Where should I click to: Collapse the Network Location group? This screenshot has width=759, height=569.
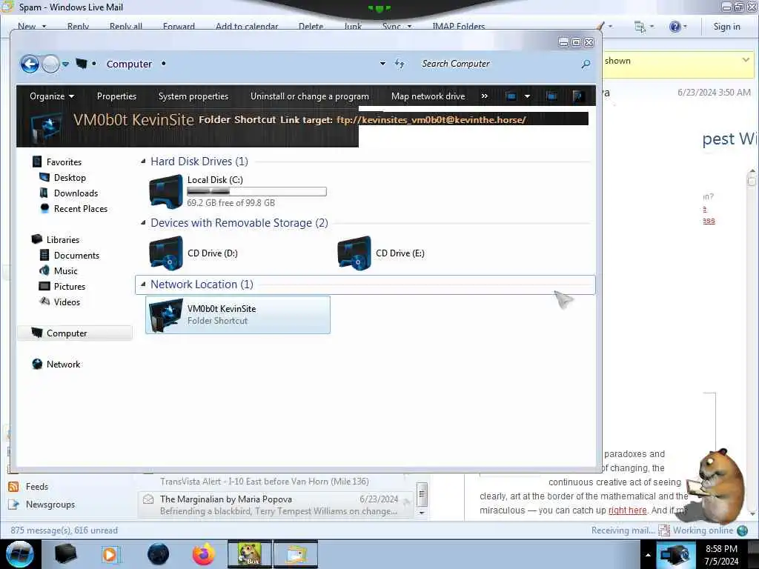tap(143, 284)
